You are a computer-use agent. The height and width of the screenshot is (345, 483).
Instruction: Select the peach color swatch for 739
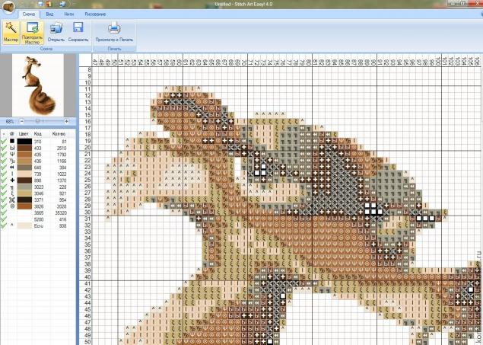coord(24,174)
